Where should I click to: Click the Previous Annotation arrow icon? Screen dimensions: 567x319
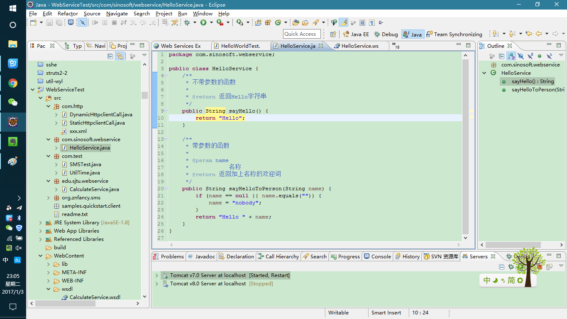tap(511, 34)
